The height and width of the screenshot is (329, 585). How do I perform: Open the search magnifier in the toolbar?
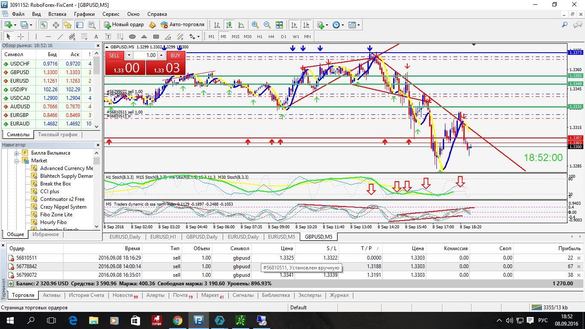tap(564, 25)
